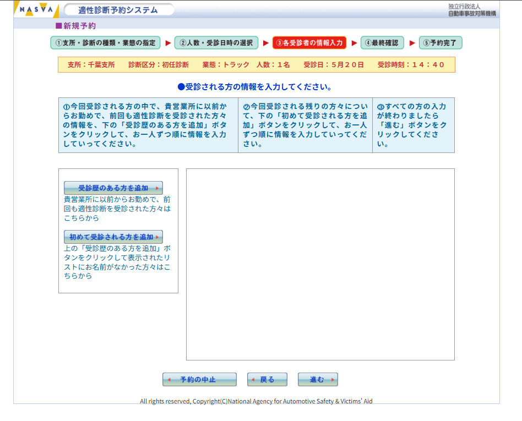Image resolution: width=522 pixels, height=421 pixels.
Task: Select step ①支所・診断の種類・業態の指定
Action: pos(105,42)
